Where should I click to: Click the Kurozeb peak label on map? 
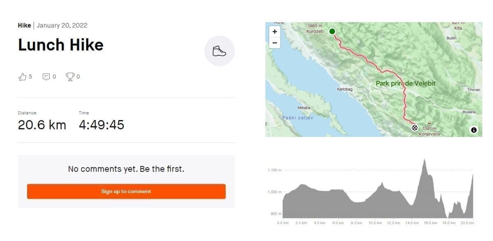point(315,31)
